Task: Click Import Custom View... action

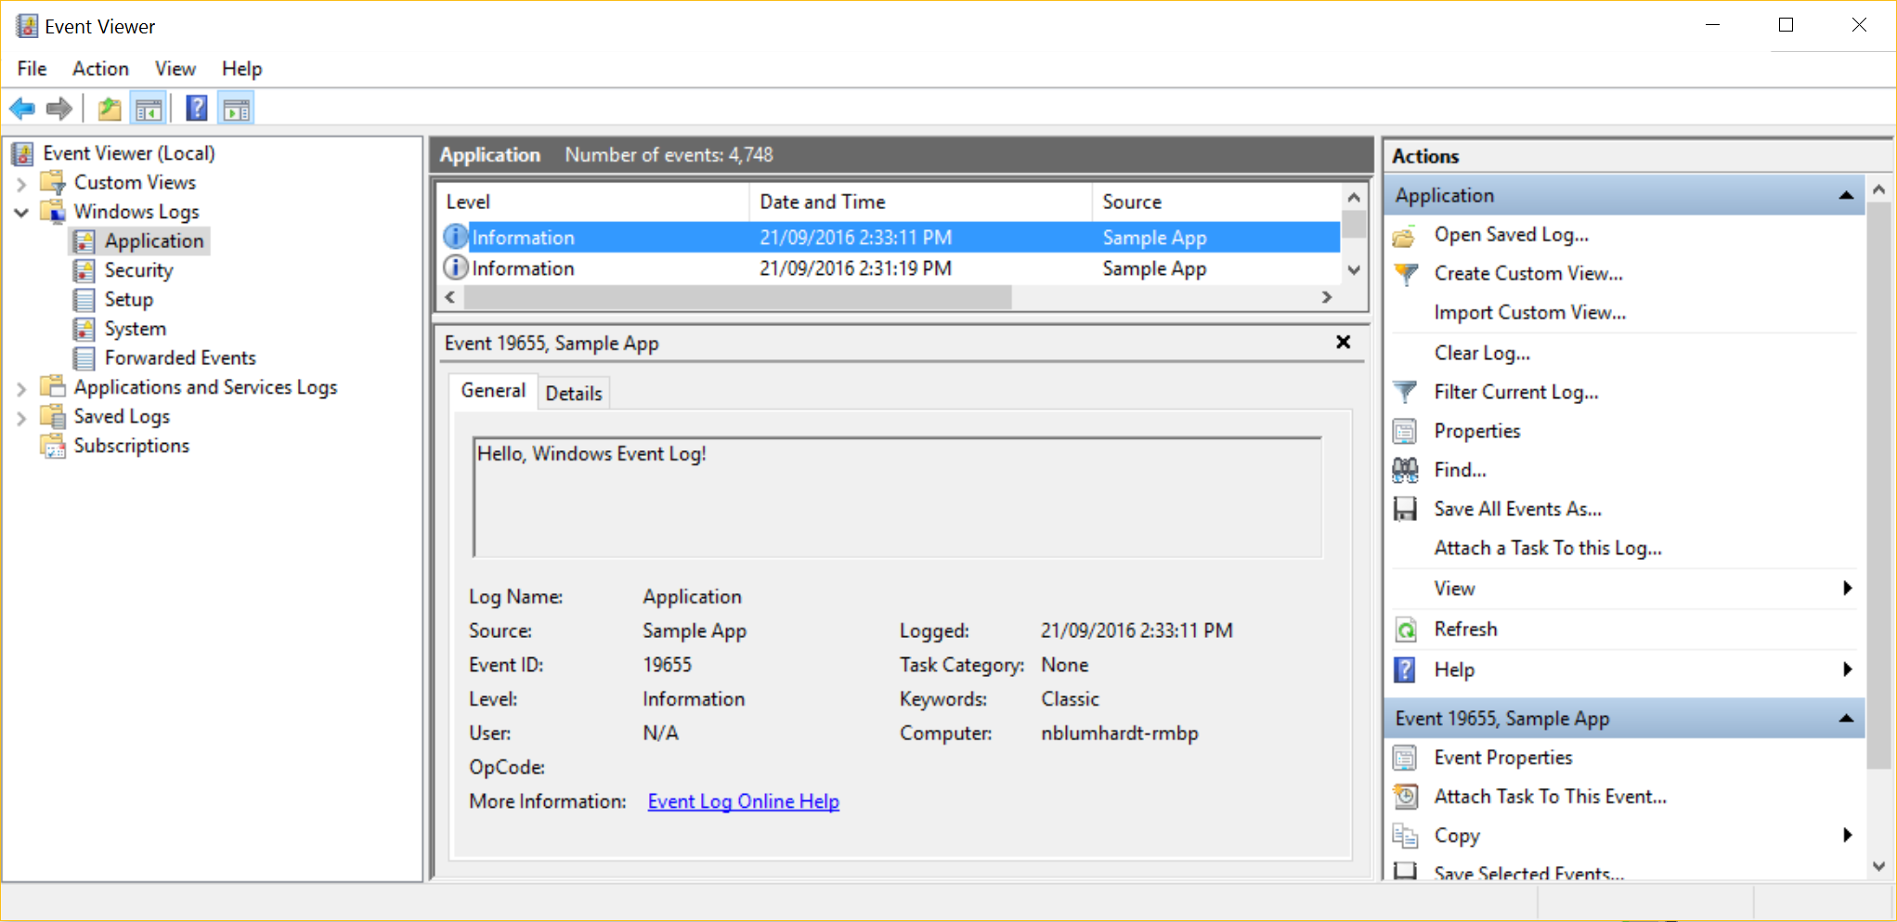Action: click(x=1529, y=313)
